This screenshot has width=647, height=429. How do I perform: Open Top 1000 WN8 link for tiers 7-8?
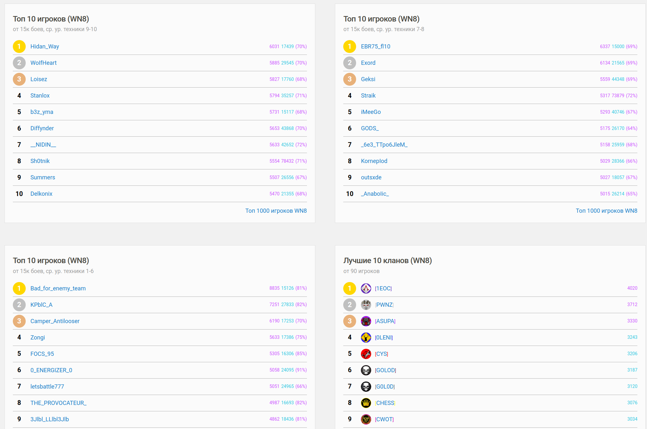pyautogui.click(x=606, y=211)
